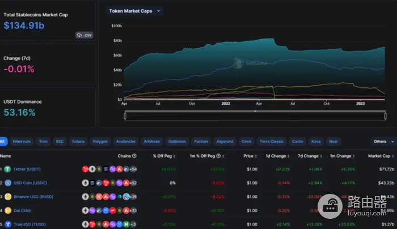
Task: Select the All chains filter
Action: tap(3, 142)
